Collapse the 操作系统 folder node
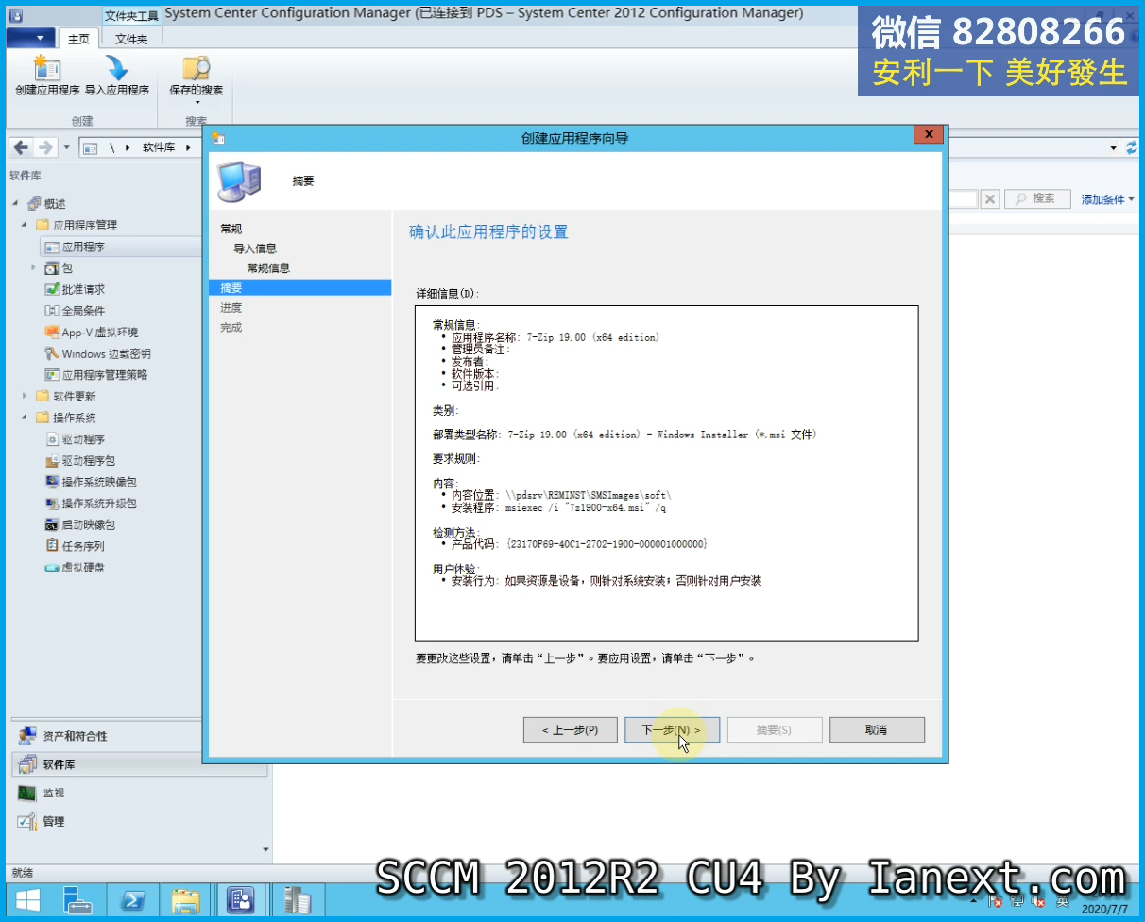 tap(25, 418)
